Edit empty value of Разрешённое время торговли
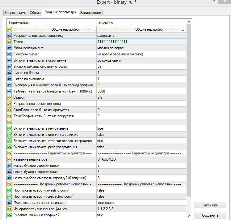Screen dimensions: 231x220 [141, 104]
